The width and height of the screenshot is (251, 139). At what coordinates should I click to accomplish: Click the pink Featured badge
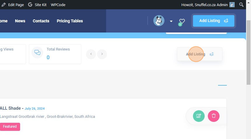(x=10, y=127)
